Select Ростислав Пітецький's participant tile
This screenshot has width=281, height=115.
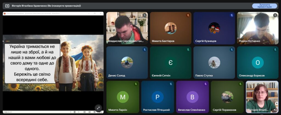point(158,97)
